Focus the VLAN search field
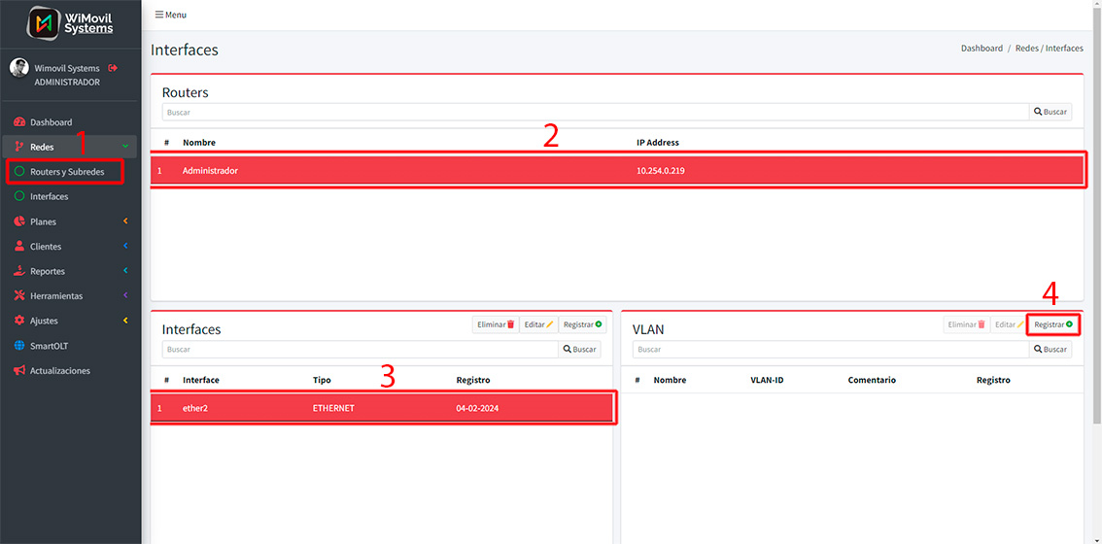 (831, 350)
